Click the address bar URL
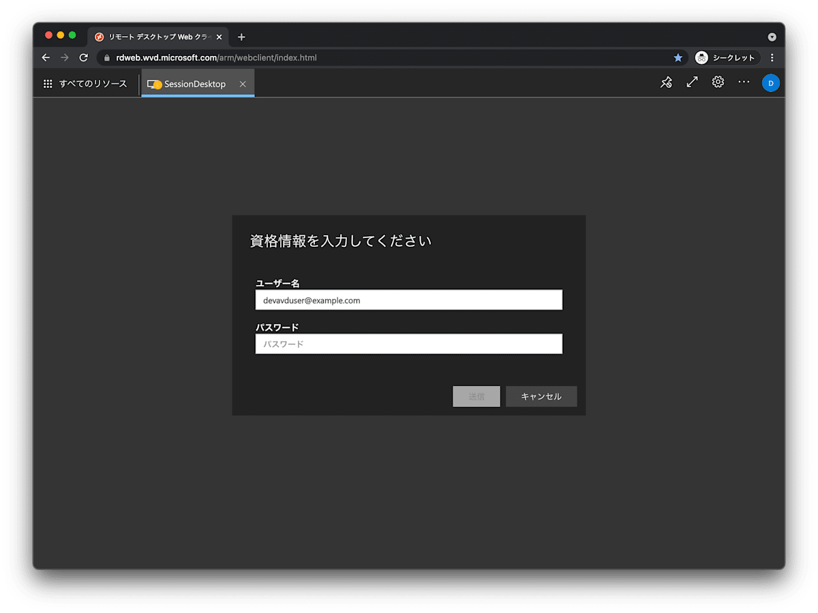Screen dimensions: 818x613 (x=216, y=58)
